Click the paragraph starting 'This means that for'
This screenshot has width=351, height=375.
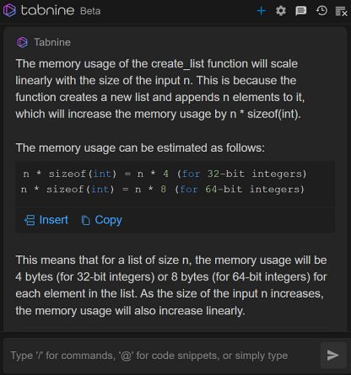171,286
